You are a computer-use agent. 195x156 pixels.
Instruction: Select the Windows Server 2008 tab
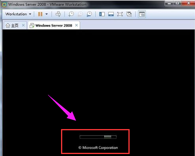(54, 25)
